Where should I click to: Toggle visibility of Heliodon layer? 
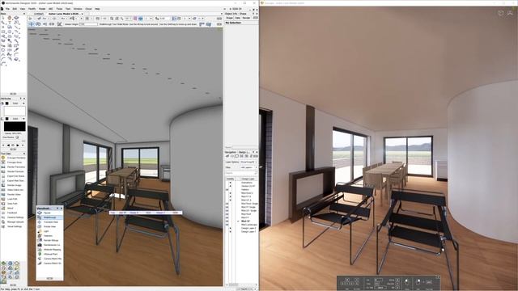(227, 190)
